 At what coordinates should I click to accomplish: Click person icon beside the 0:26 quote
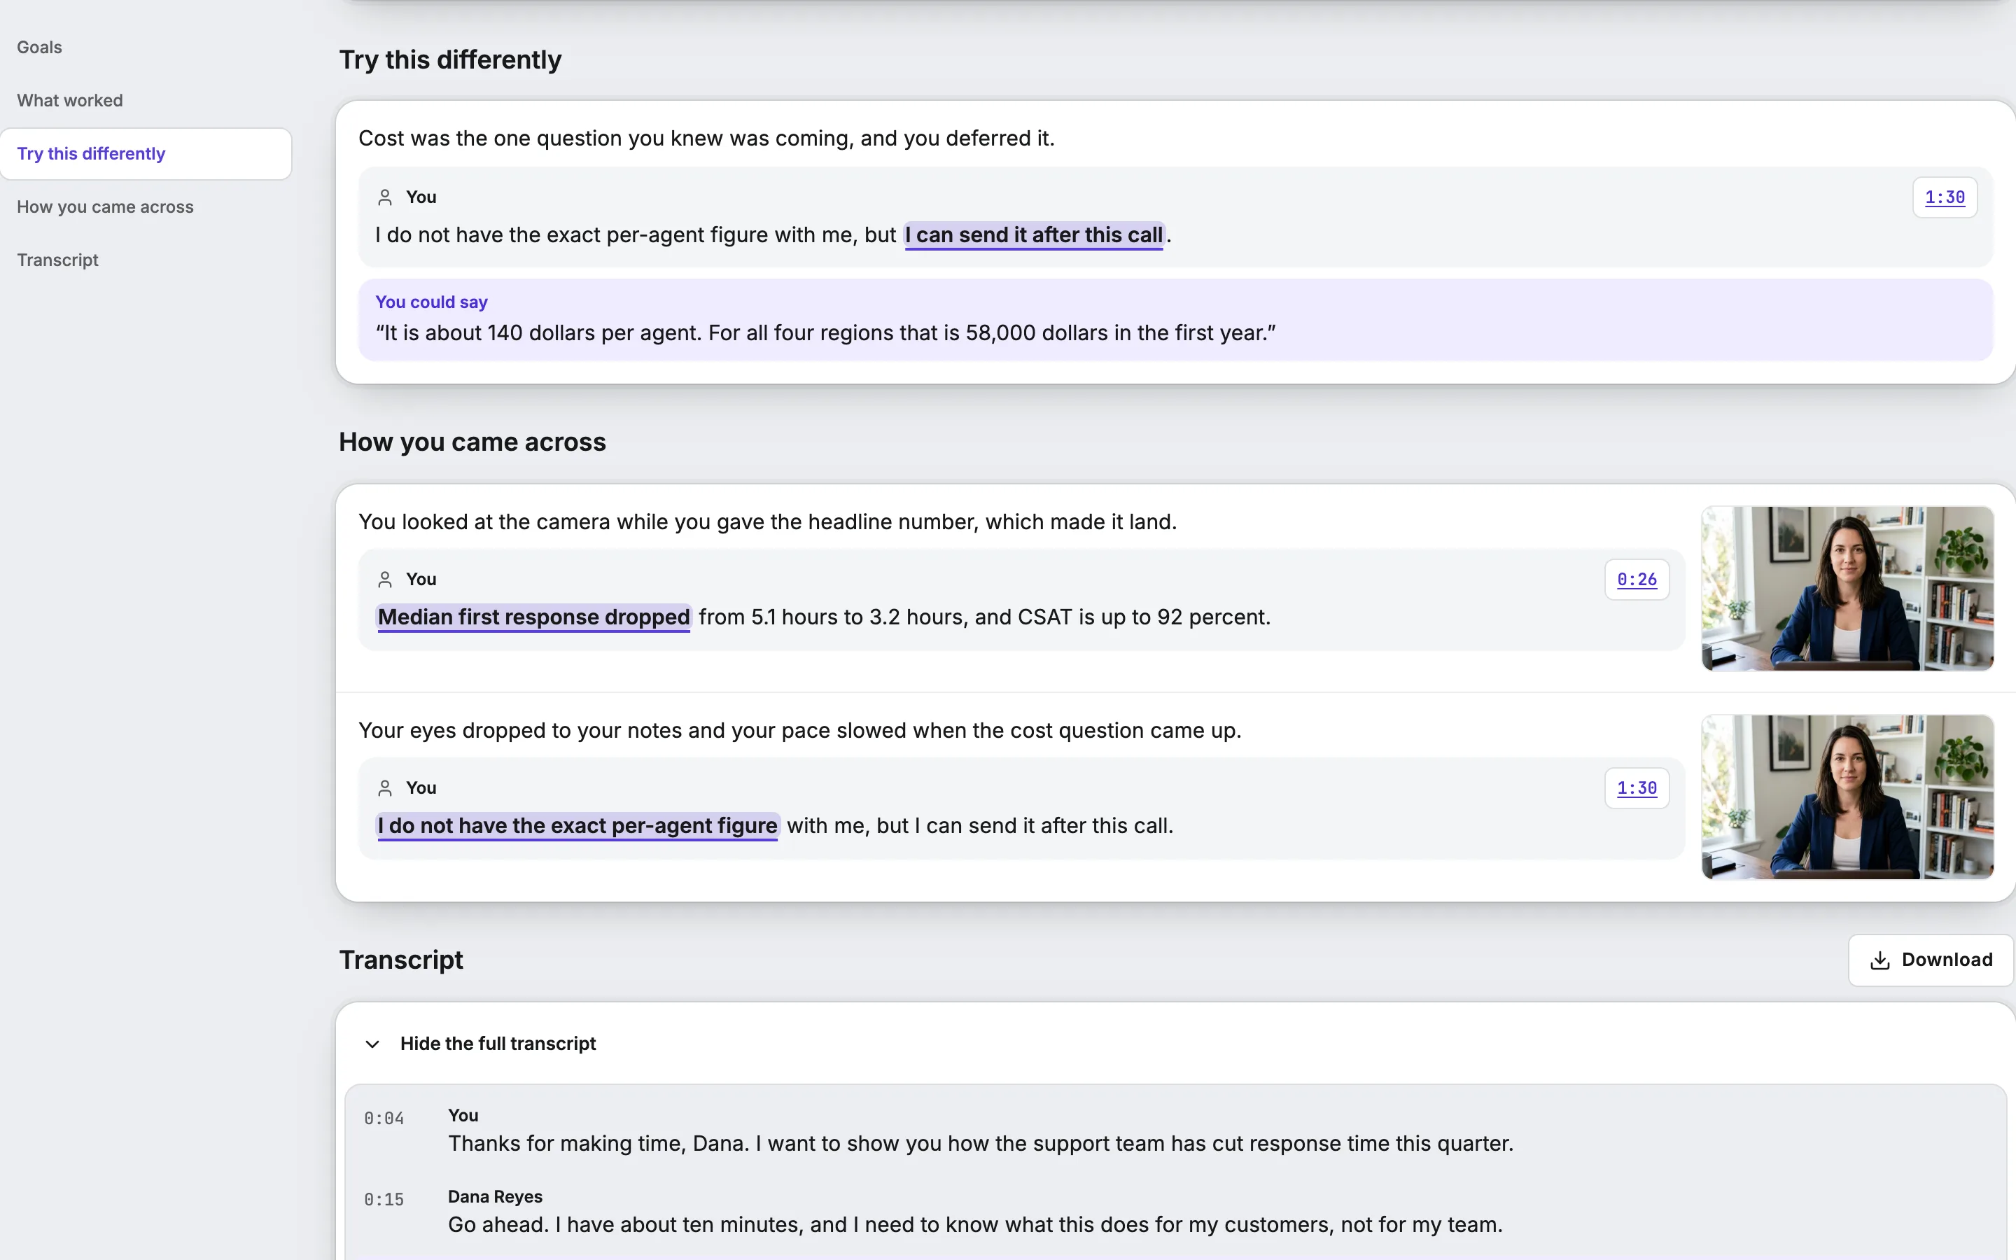tap(385, 579)
